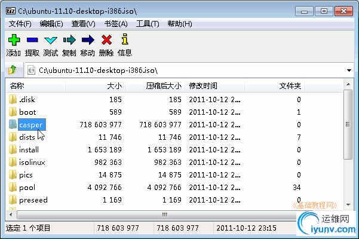Minimize the 7-Zip window
The height and width of the screenshot is (239, 359).
pos(304,11)
